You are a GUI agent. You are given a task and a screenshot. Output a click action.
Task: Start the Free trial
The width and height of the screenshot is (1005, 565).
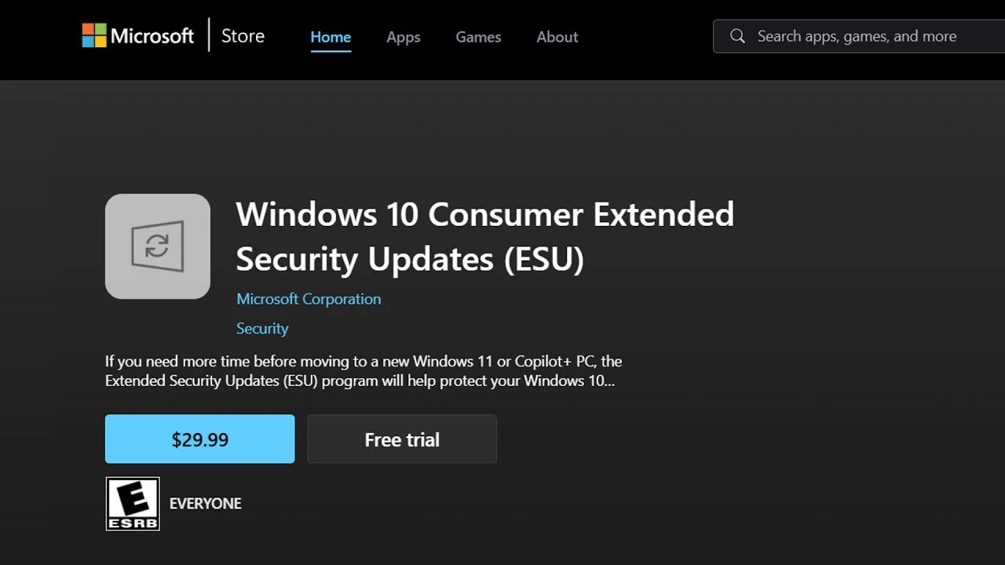(x=402, y=439)
